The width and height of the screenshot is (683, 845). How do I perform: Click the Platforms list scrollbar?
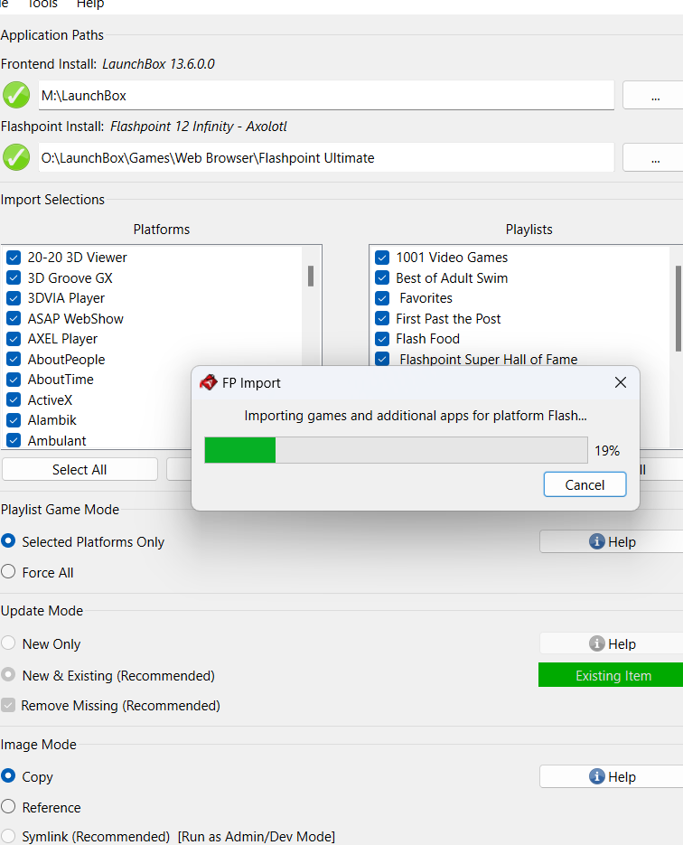pos(311,276)
